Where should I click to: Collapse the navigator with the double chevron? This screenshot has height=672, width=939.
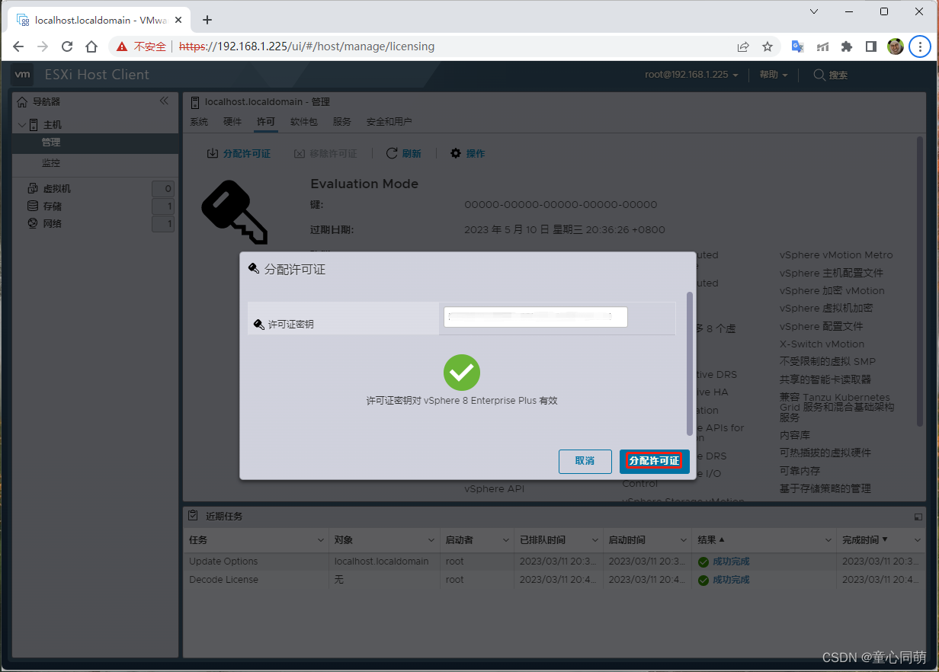coord(164,100)
